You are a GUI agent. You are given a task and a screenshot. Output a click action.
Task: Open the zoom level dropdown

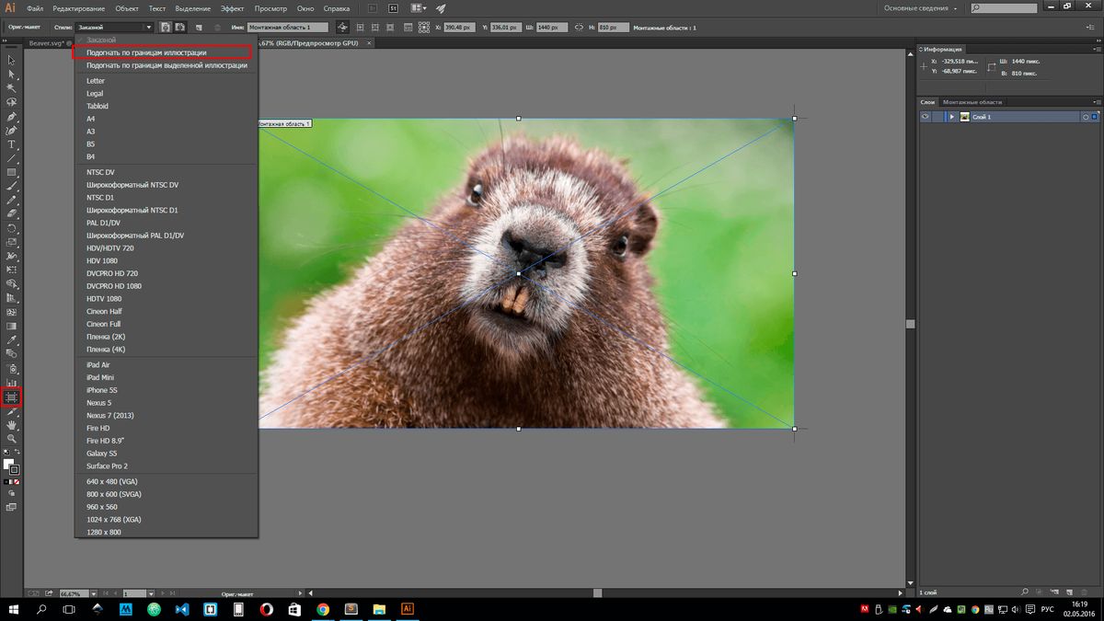[x=94, y=593]
